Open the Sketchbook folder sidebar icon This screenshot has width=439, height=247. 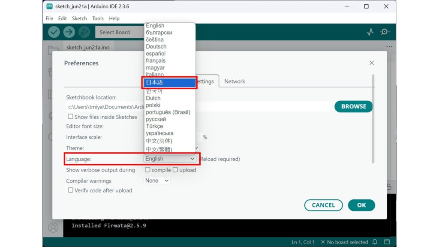pyautogui.click(x=53, y=51)
